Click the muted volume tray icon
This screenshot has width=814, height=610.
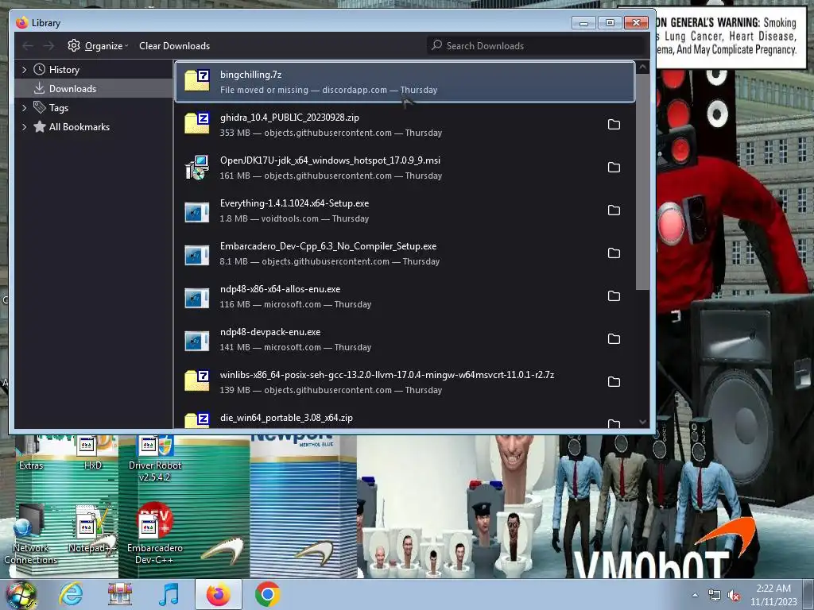734,596
